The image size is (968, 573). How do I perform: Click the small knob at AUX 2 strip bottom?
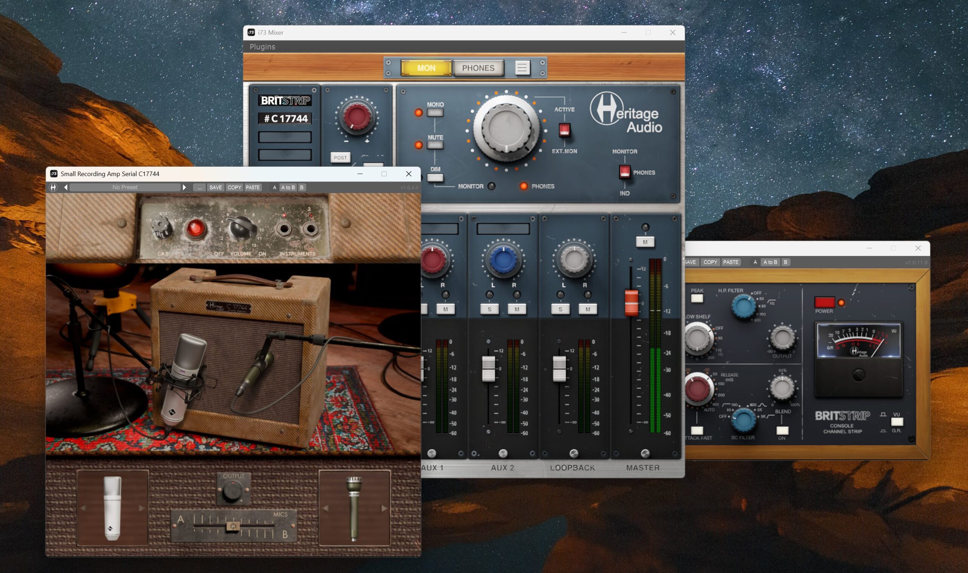503,453
